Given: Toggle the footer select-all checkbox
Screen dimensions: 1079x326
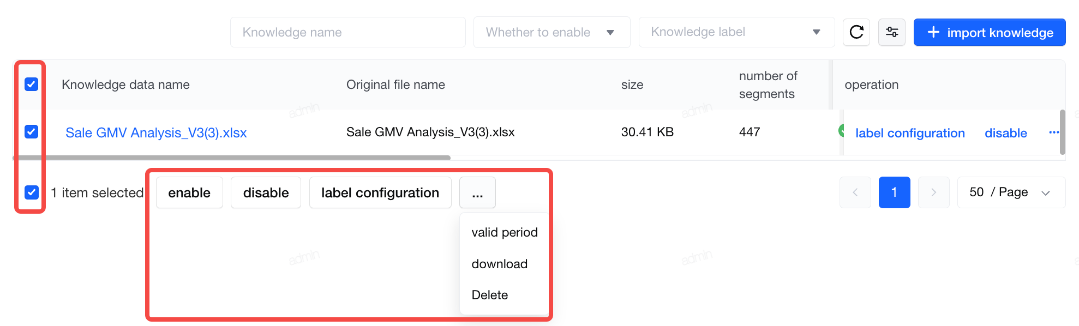Looking at the screenshot, I should click(x=31, y=192).
